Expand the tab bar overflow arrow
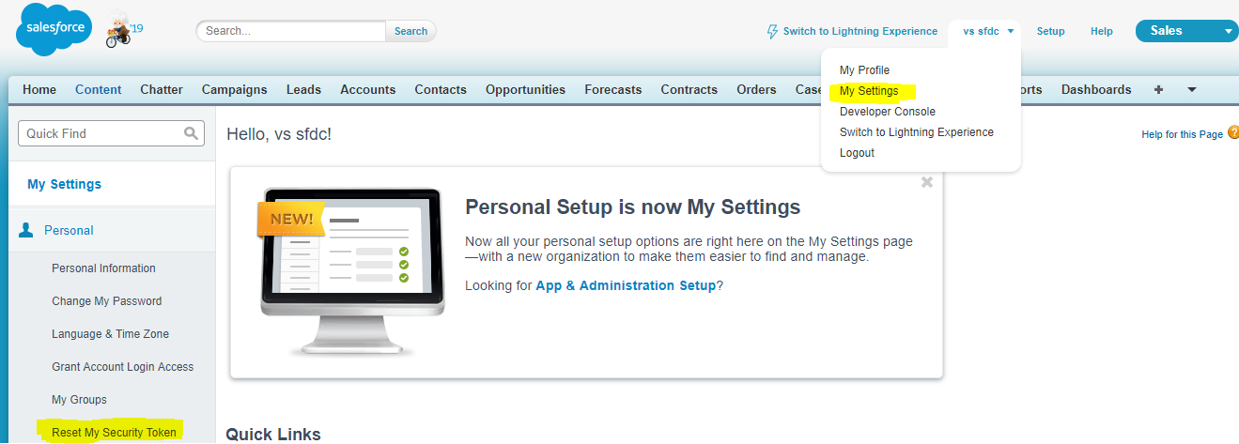The height and width of the screenshot is (444, 1239). tap(1191, 90)
